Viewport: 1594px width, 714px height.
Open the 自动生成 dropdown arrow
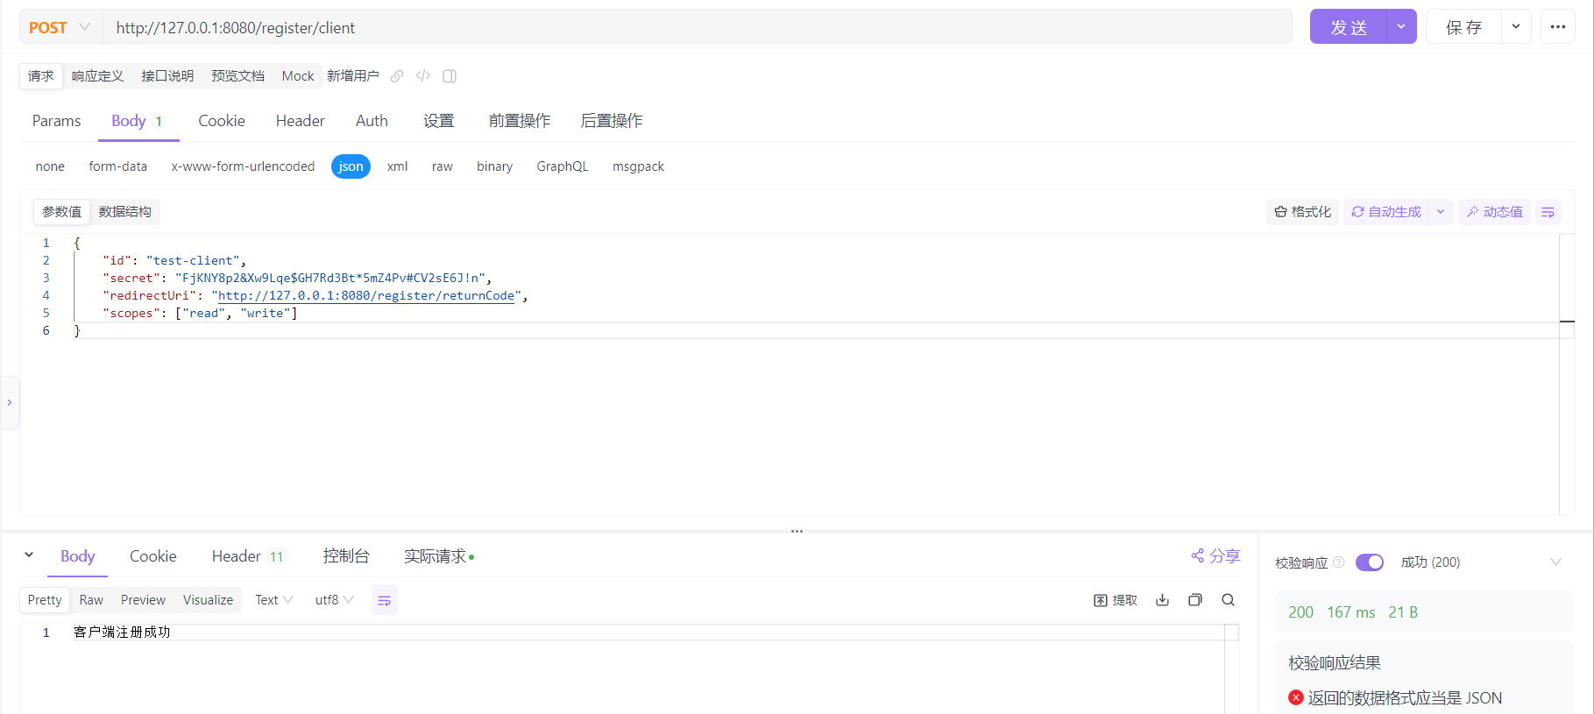(1441, 212)
